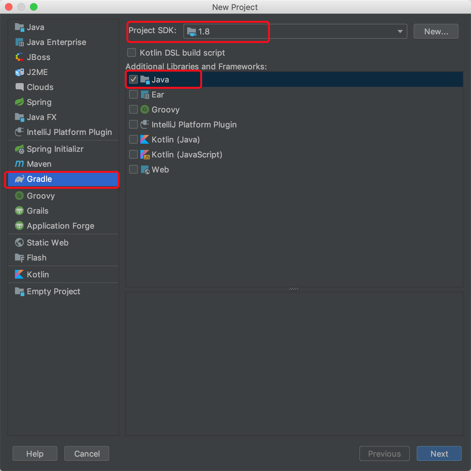Click the Java FX label
The width and height of the screenshot is (471, 471).
[41, 117]
